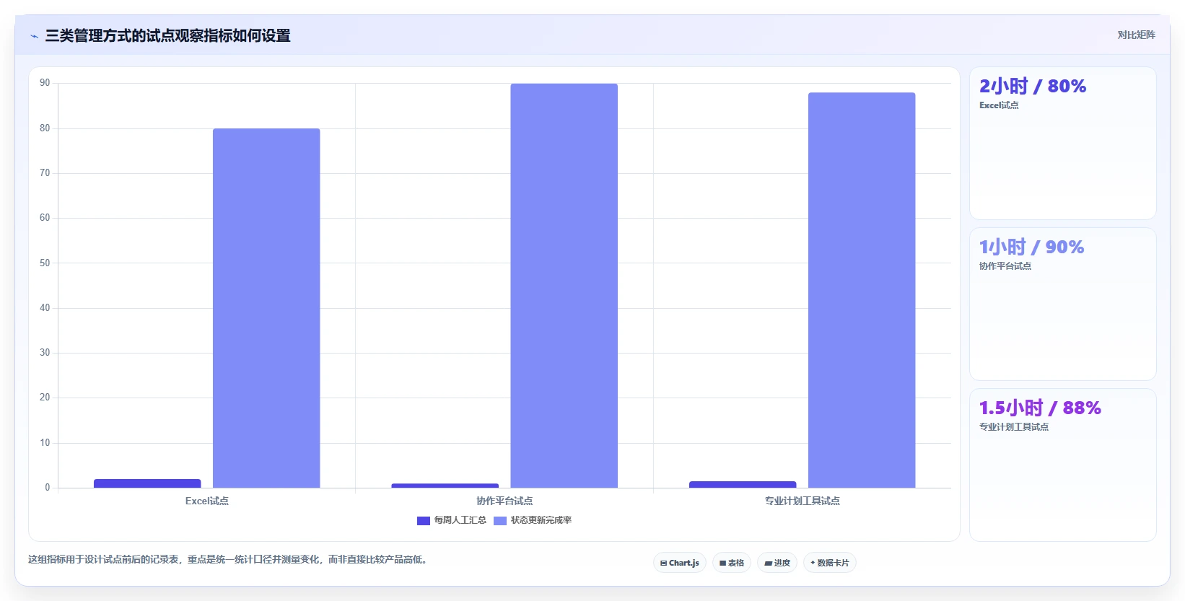Click the icon inside the Chart.js chip

(x=663, y=563)
